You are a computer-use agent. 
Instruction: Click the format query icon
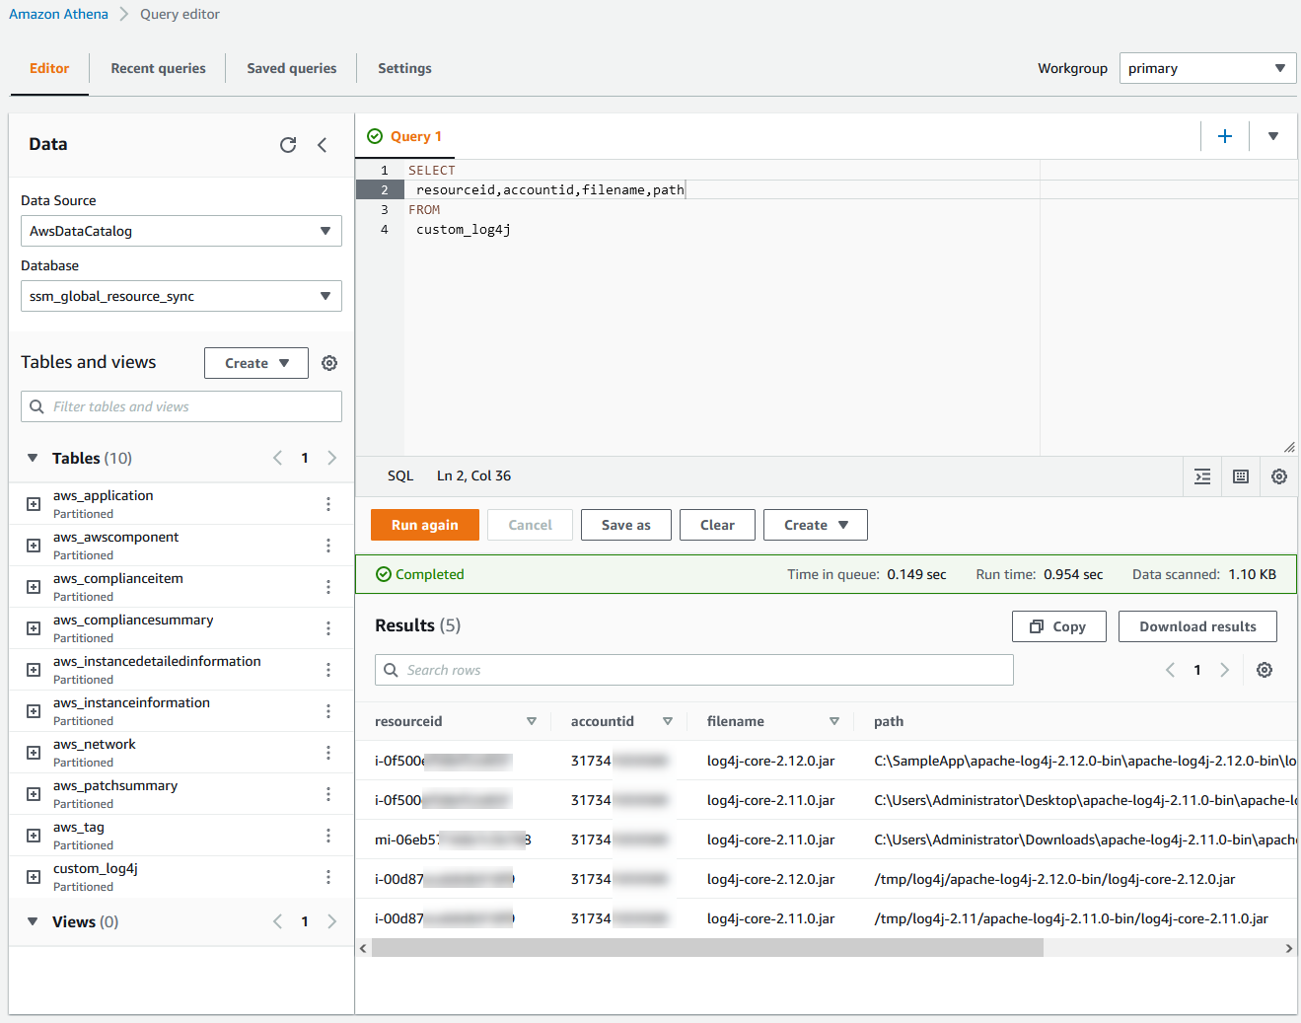tap(1202, 475)
